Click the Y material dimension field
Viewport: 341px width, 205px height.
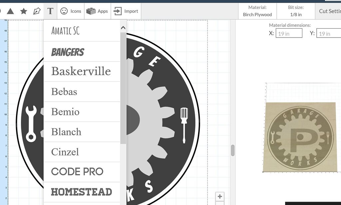click(x=328, y=33)
